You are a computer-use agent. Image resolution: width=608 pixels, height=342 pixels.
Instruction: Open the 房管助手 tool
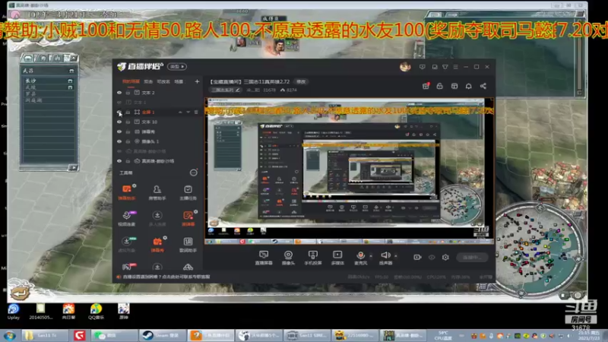click(157, 192)
